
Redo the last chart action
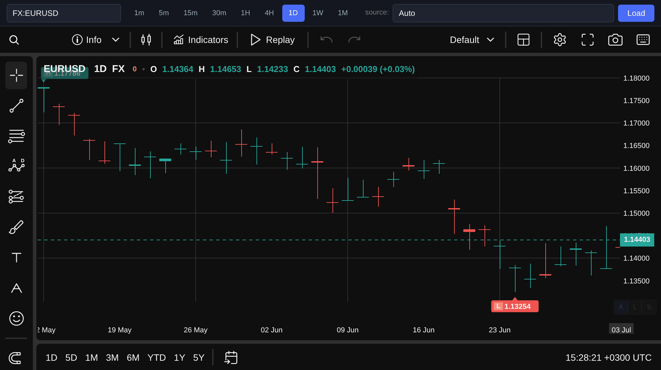(x=354, y=40)
